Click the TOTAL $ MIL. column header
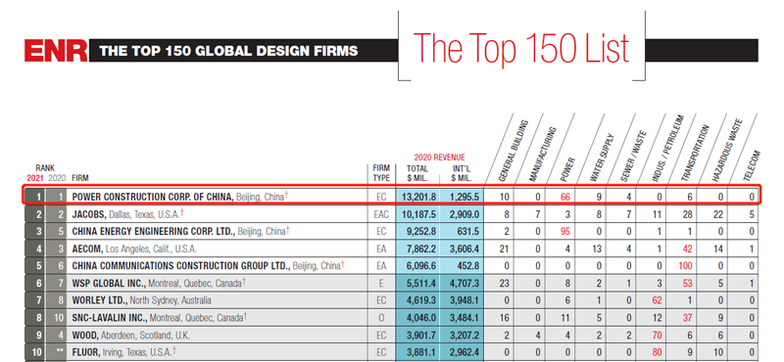Image resolution: width=784 pixels, height=362 pixels. (x=417, y=173)
